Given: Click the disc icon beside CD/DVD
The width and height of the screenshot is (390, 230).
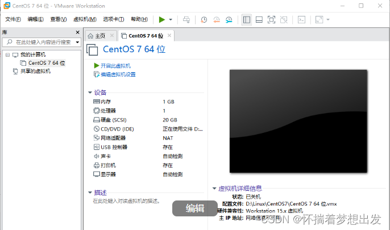Looking at the screenshot, I should (x=97, y=129).
